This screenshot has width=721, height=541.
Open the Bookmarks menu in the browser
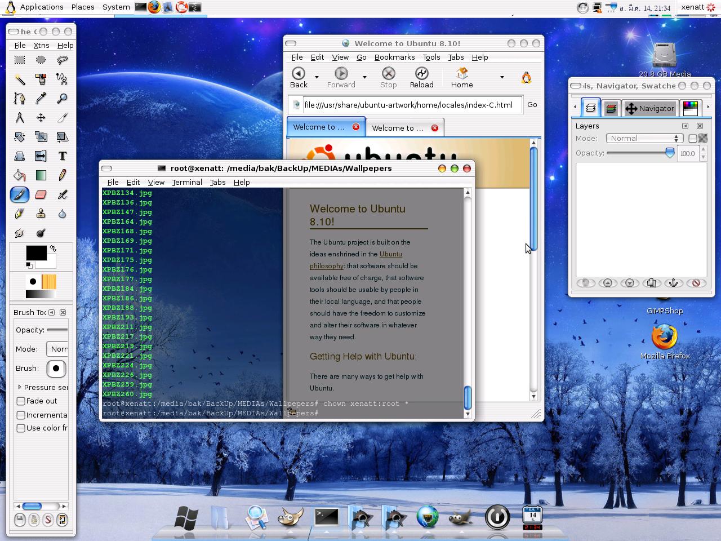tap(394, 57)
